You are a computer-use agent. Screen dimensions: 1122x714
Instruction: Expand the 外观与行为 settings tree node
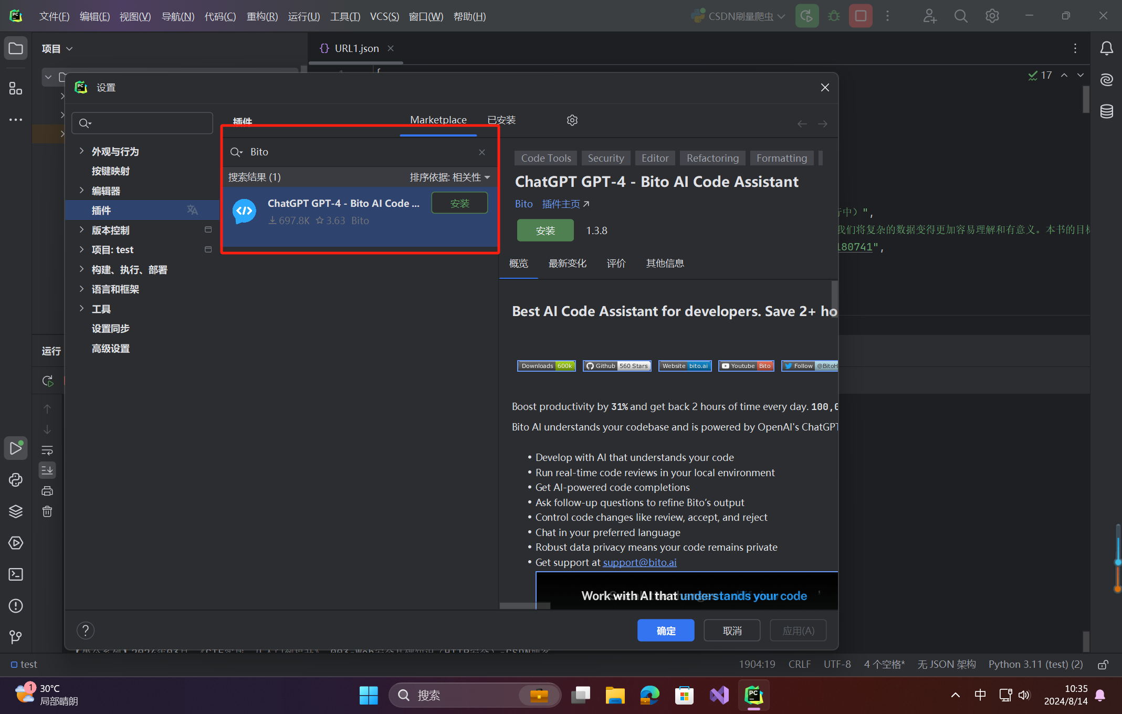(81, 151)
